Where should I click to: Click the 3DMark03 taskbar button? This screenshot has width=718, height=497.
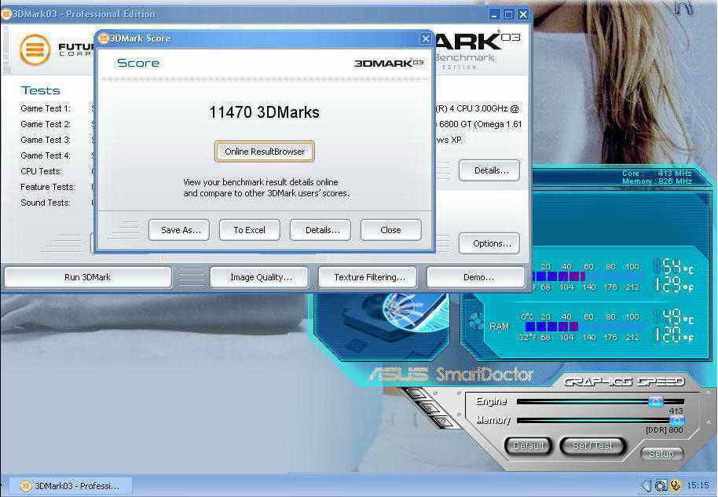click(x=71, y=485)
